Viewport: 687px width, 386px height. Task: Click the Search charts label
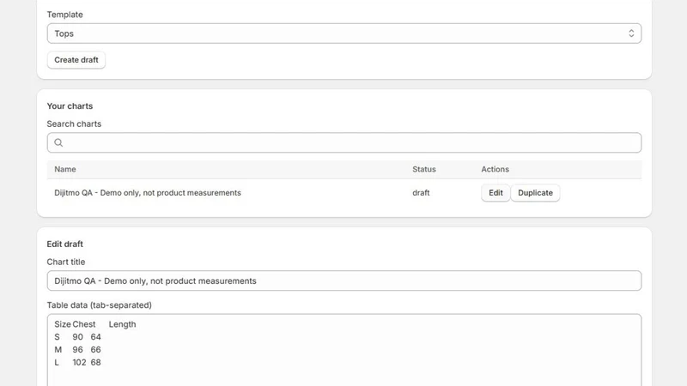tap(74, 124)
